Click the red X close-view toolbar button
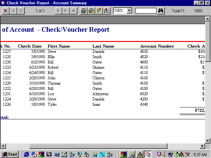211x158 pixels. [6, 11]
